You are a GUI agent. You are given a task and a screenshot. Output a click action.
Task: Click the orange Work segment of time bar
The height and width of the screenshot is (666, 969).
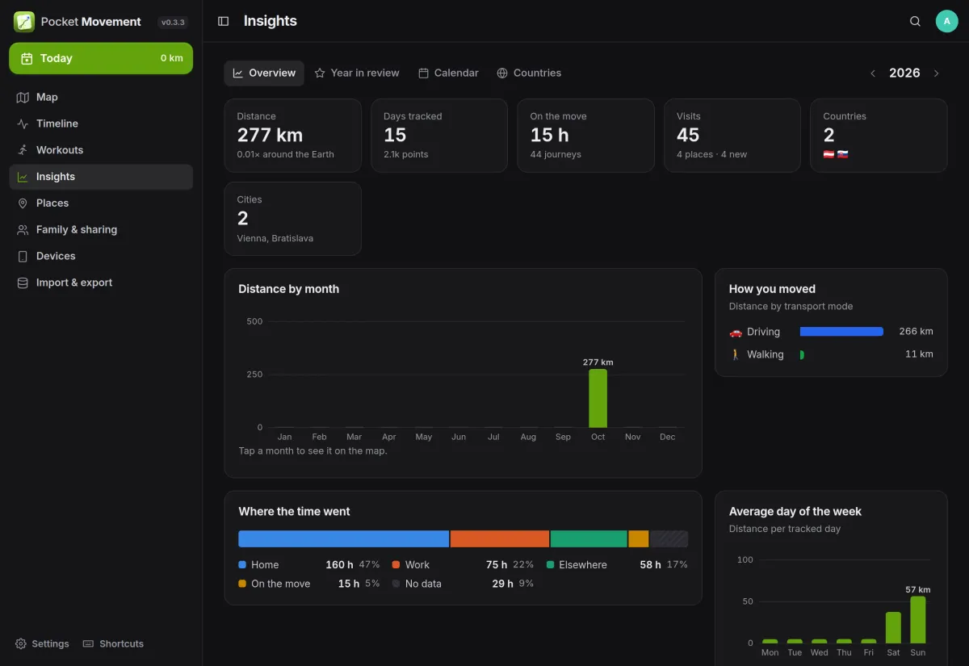coord(500,538)
